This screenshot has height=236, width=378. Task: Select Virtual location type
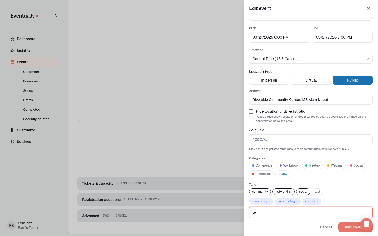(x=311, y=80)
